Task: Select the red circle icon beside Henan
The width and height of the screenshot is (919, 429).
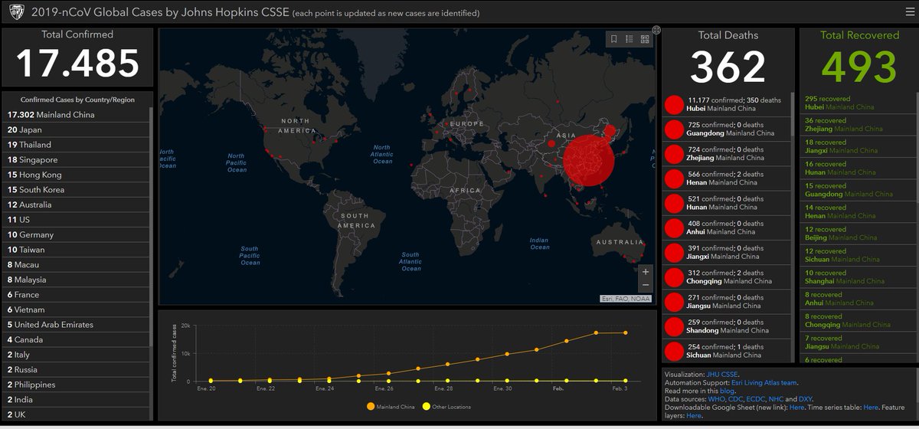Action: (674, 178)
